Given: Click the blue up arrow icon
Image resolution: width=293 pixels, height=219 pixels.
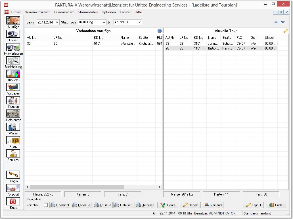Looking at the screenshot, I should pyautogui.click(x=276, y=22).
